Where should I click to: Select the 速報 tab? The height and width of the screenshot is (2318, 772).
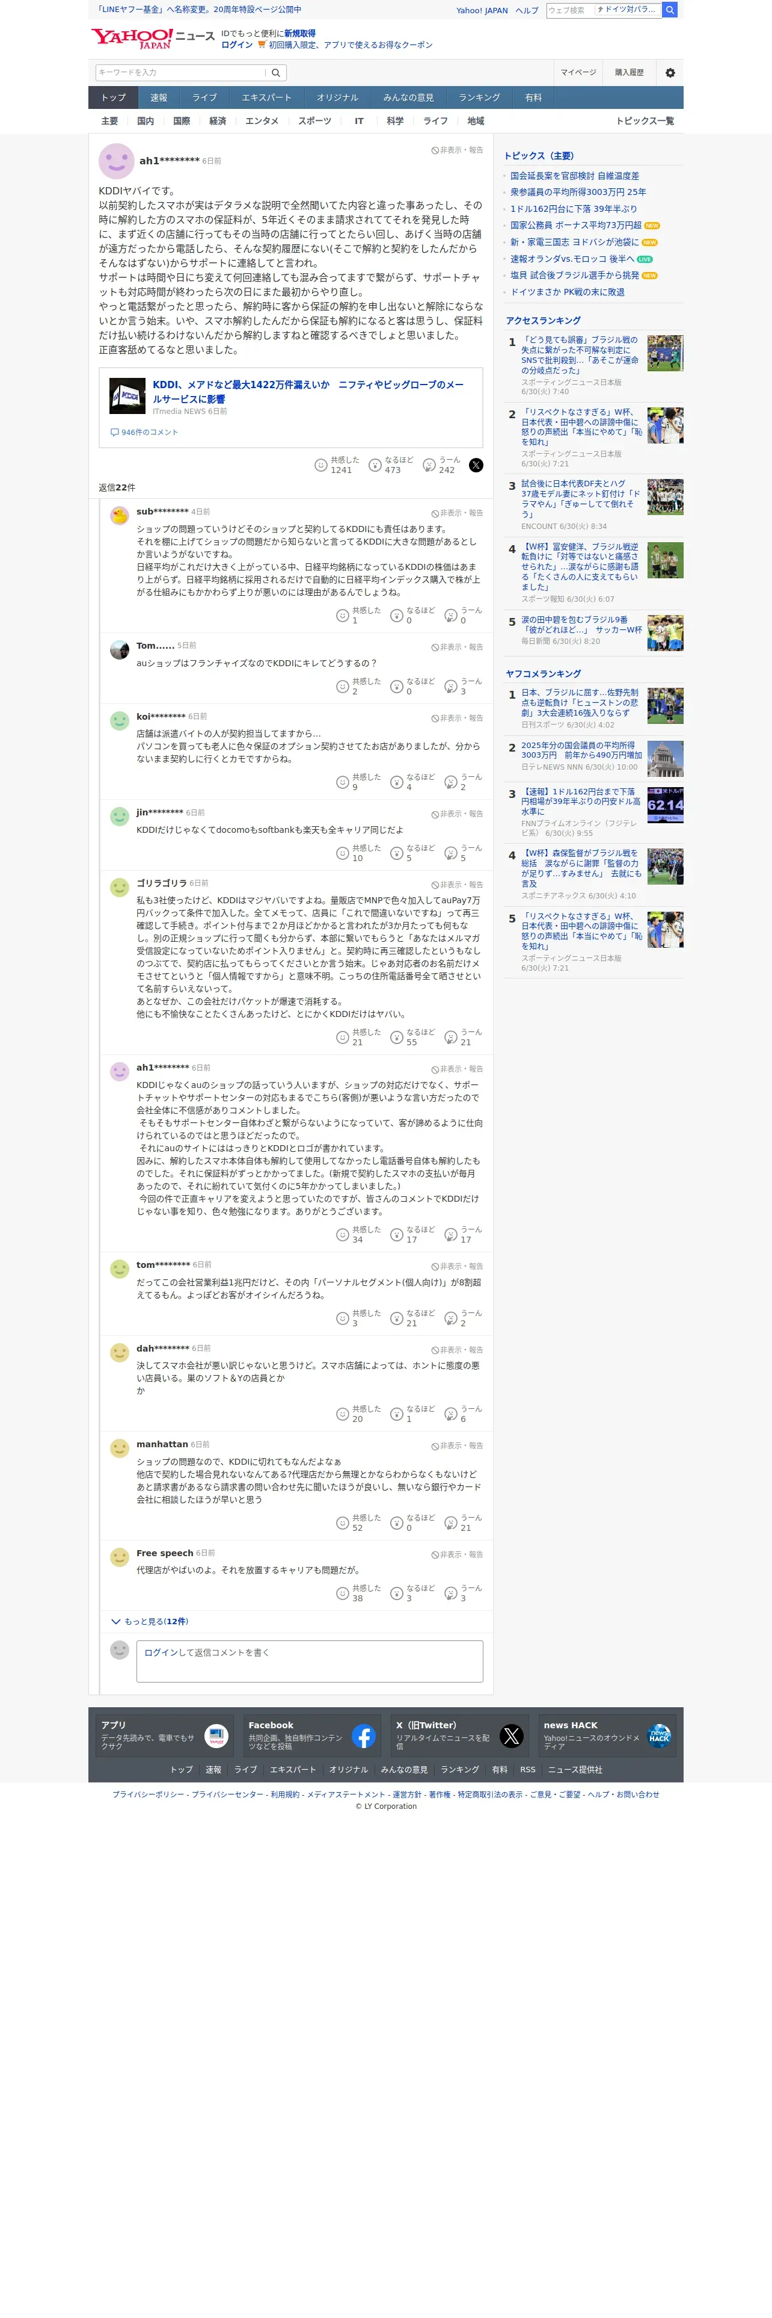(x=159, y=97)
